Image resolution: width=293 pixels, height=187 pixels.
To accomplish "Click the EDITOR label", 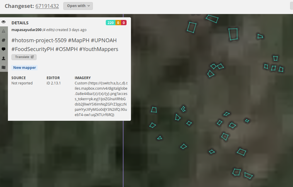I will pos(53,78).
